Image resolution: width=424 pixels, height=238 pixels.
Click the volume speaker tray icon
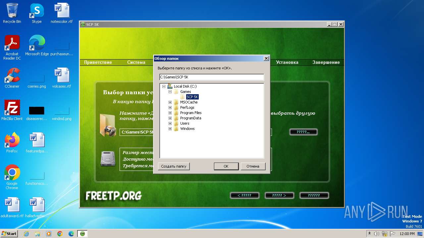376,234
